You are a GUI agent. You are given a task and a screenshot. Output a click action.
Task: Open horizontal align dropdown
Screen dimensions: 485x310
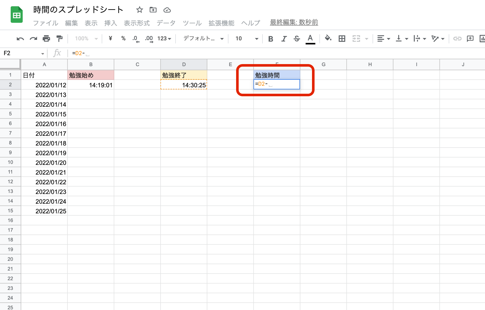click(x=384, y=39)
